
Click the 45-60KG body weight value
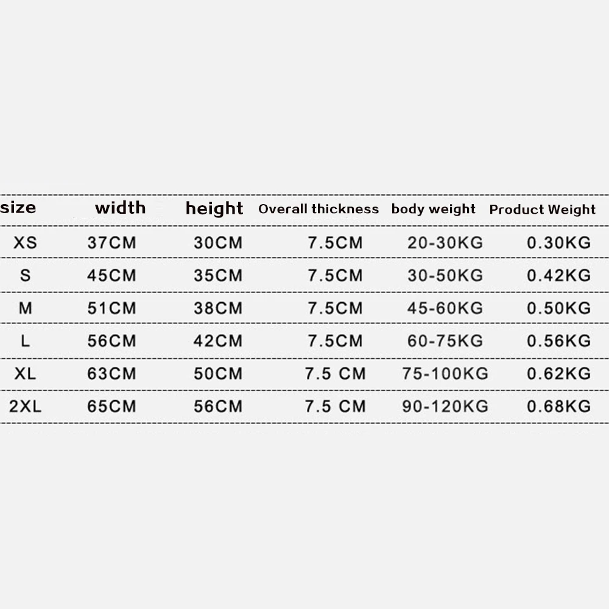point(445,308)
